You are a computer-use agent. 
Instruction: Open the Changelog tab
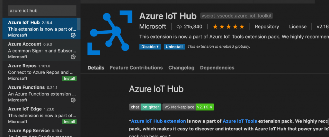pyautogui.click(x=181, y=68)
